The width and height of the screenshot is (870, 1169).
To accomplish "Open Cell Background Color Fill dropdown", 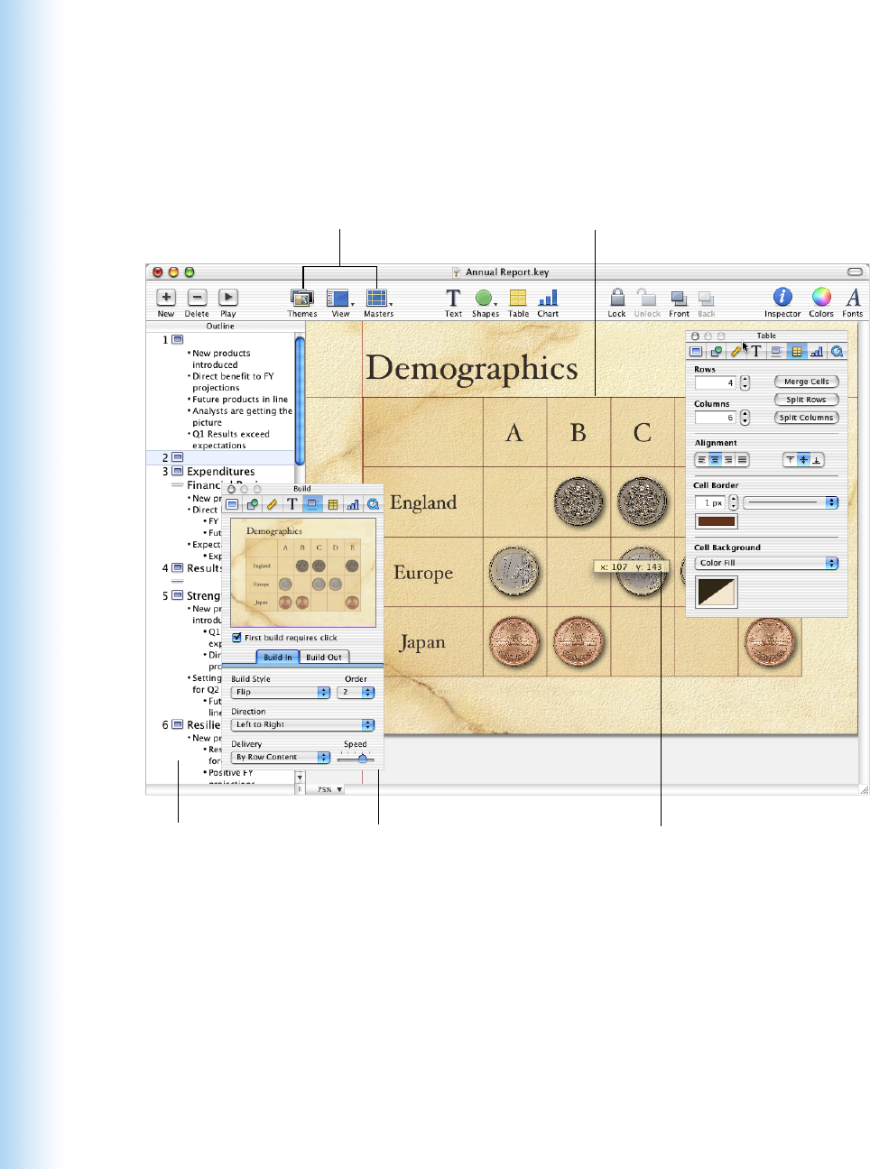I will coord(766,563).
